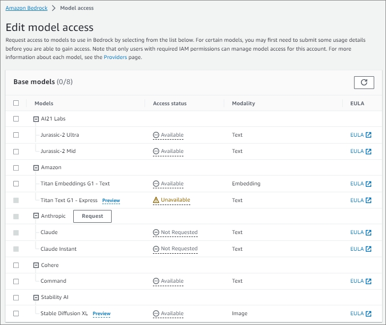Collapse the Anthropic provider group
The width and height of the screenshot is (386, 325).
tap(36, 216)
